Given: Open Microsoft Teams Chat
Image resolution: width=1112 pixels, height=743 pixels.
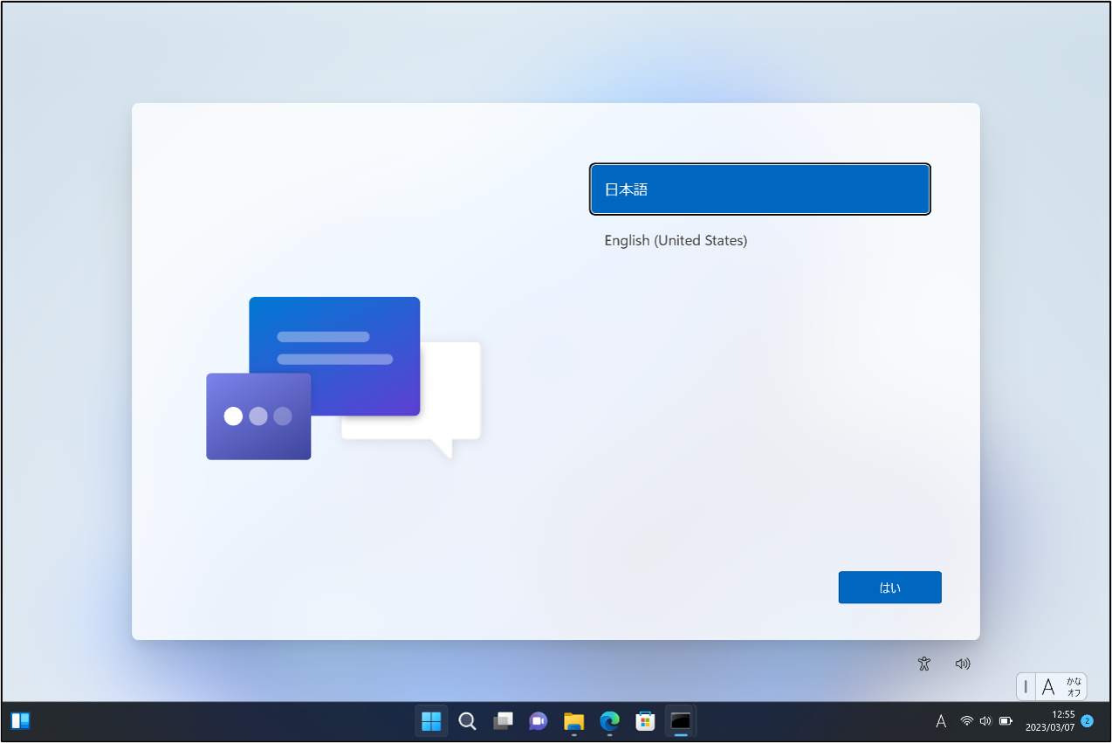Looking at the screenshot, I should coord(538,720).
